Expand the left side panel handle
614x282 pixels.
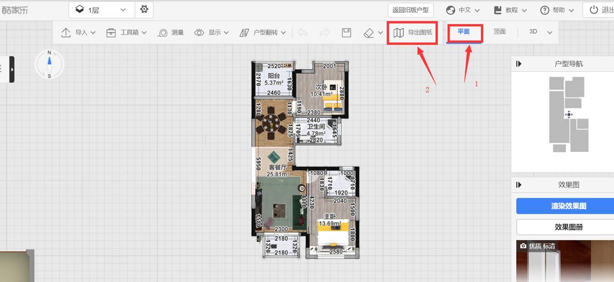[12, 69]
